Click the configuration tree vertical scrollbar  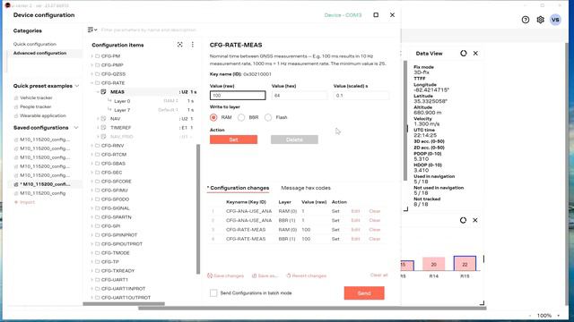pyautogui.click(x=198, y=208)
